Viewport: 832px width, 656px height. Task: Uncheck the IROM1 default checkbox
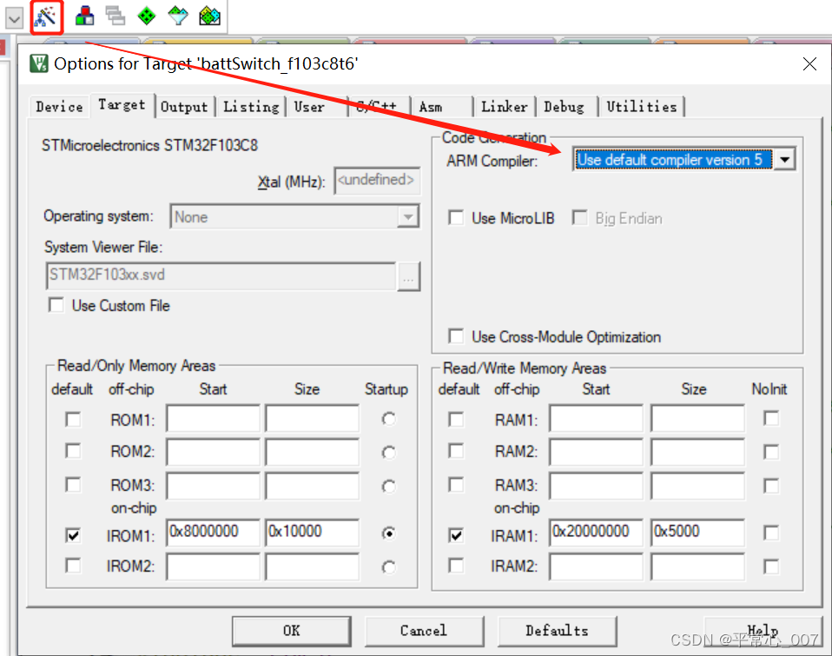[x=73, y=535]
